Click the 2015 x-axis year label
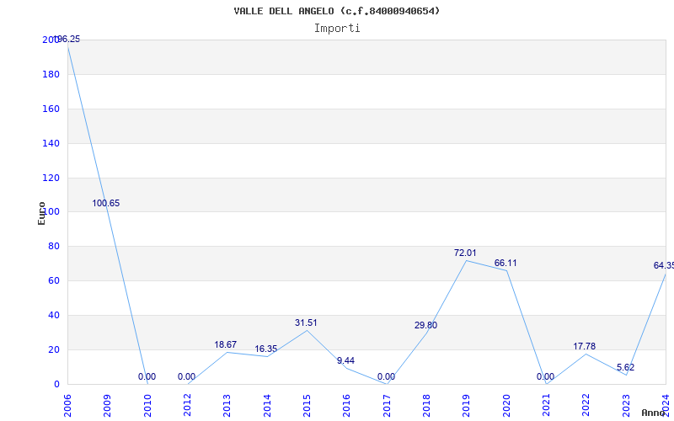 pos(307,406)
